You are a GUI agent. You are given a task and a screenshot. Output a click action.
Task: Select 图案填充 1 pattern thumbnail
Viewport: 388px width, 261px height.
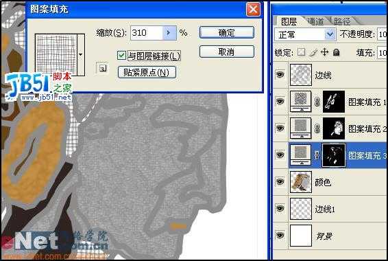(301, 102)
